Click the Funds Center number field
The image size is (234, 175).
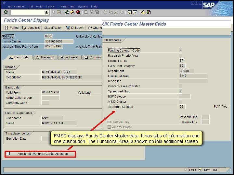click(59, 41)
